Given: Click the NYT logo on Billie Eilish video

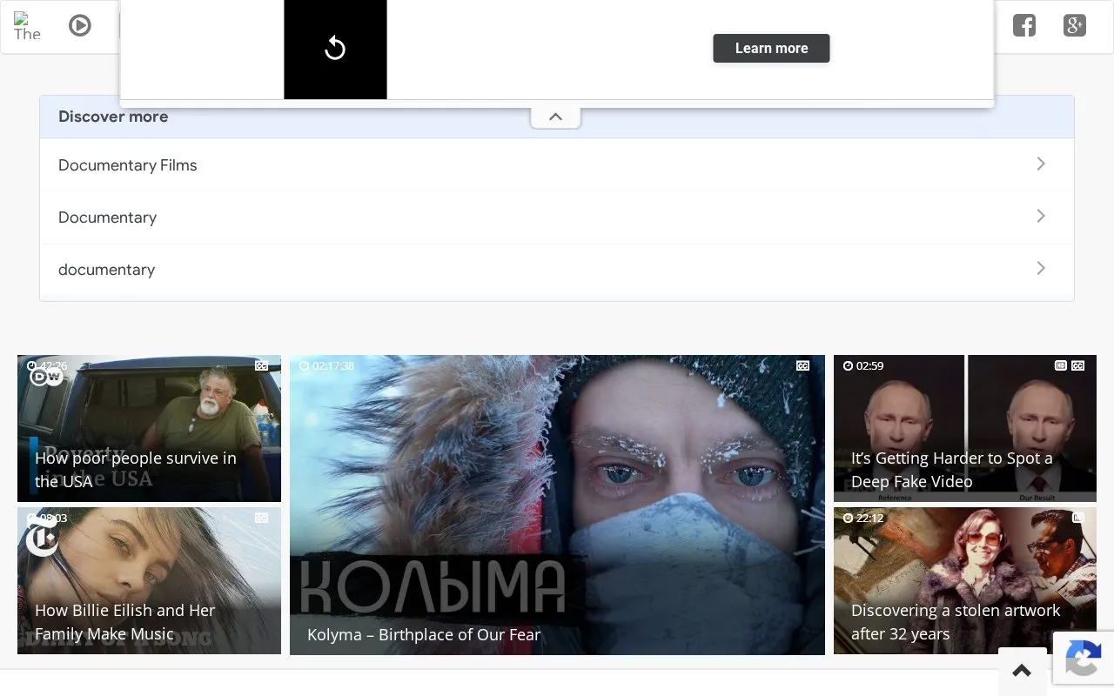Looking at the screenshot, I should pyautogui.click(x=42, y=539).
